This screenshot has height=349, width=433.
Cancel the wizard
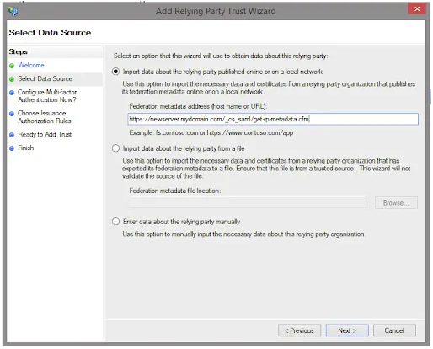coord(394,330)
